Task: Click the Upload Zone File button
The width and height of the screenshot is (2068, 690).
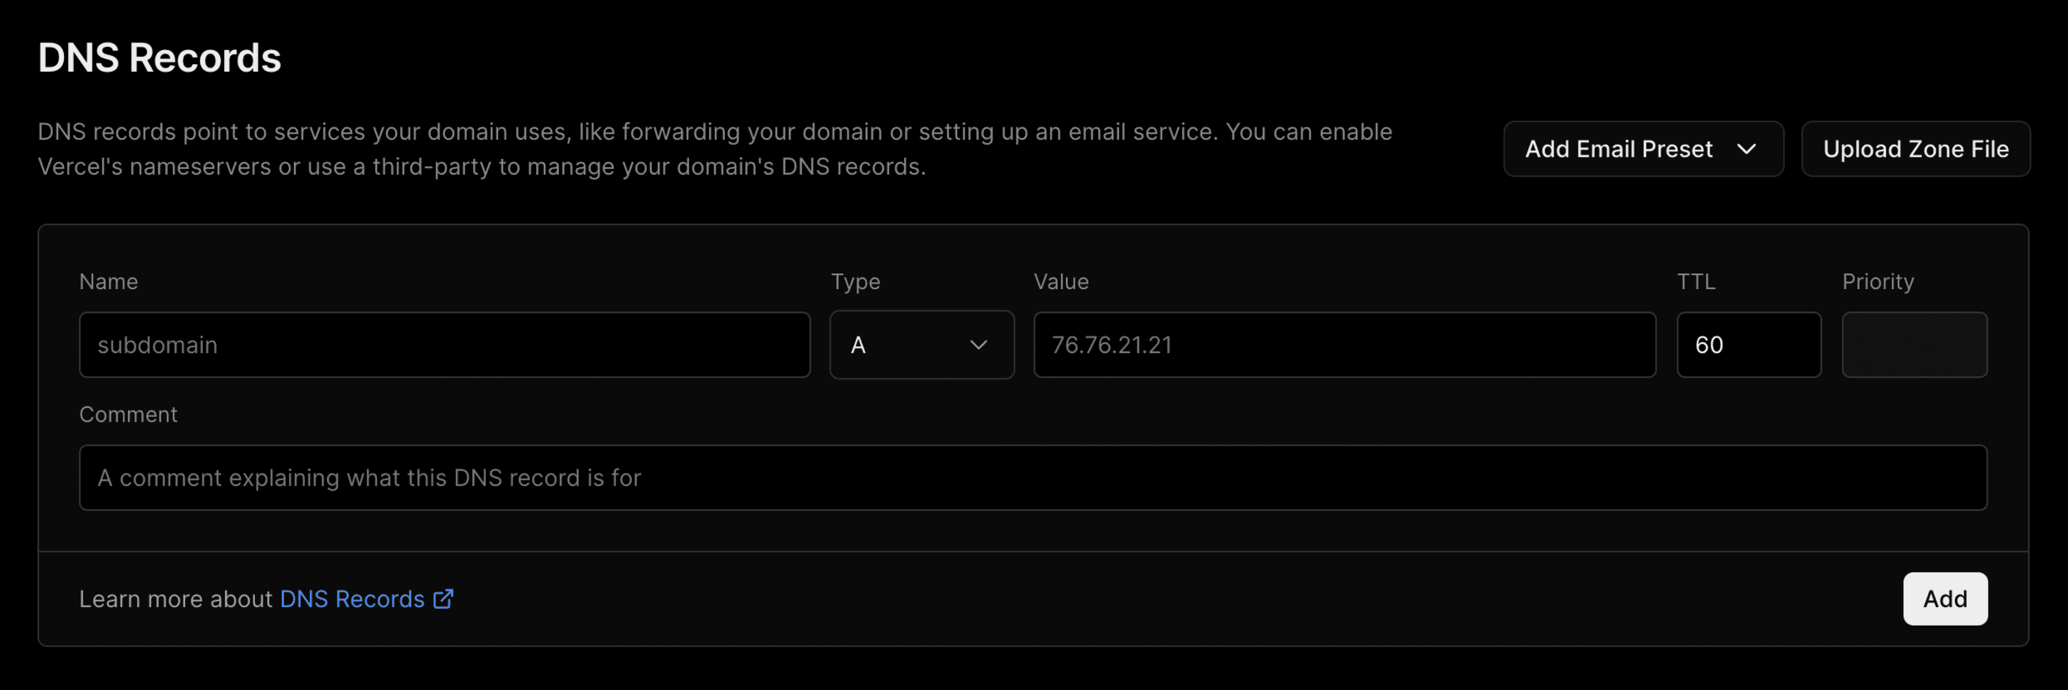Action: 1916,149
